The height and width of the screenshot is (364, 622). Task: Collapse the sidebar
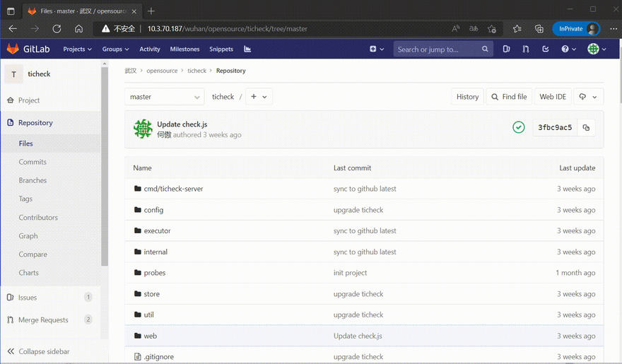tap(38, 351)
